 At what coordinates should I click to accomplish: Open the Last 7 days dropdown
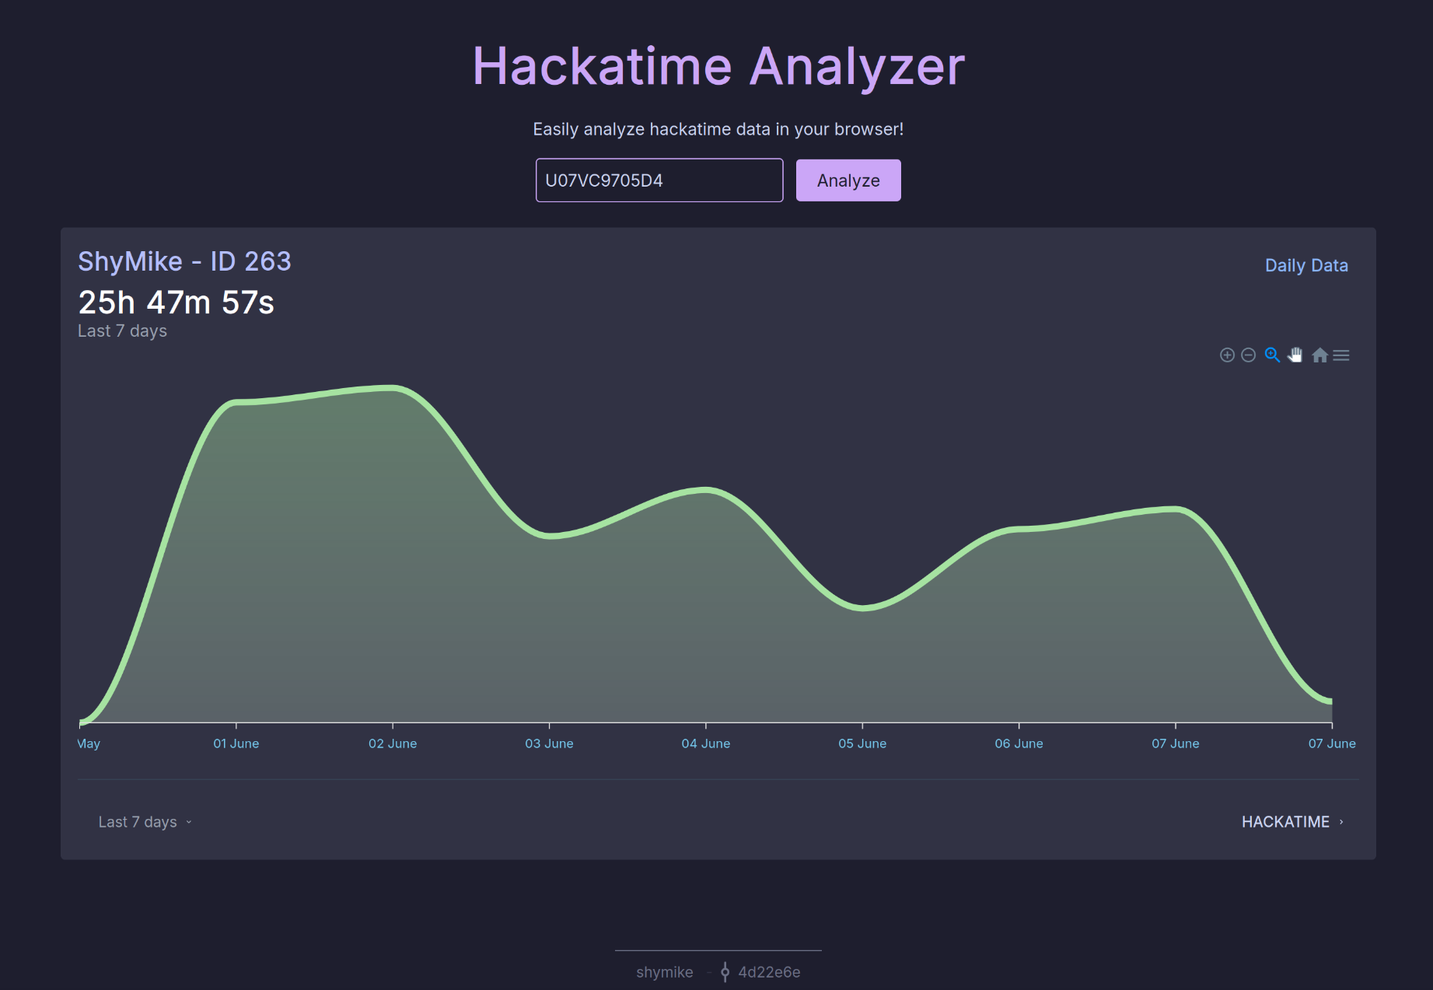click(x=145, y=822)
